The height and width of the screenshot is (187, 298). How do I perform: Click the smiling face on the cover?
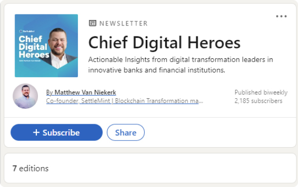click(x=58, y=42)
